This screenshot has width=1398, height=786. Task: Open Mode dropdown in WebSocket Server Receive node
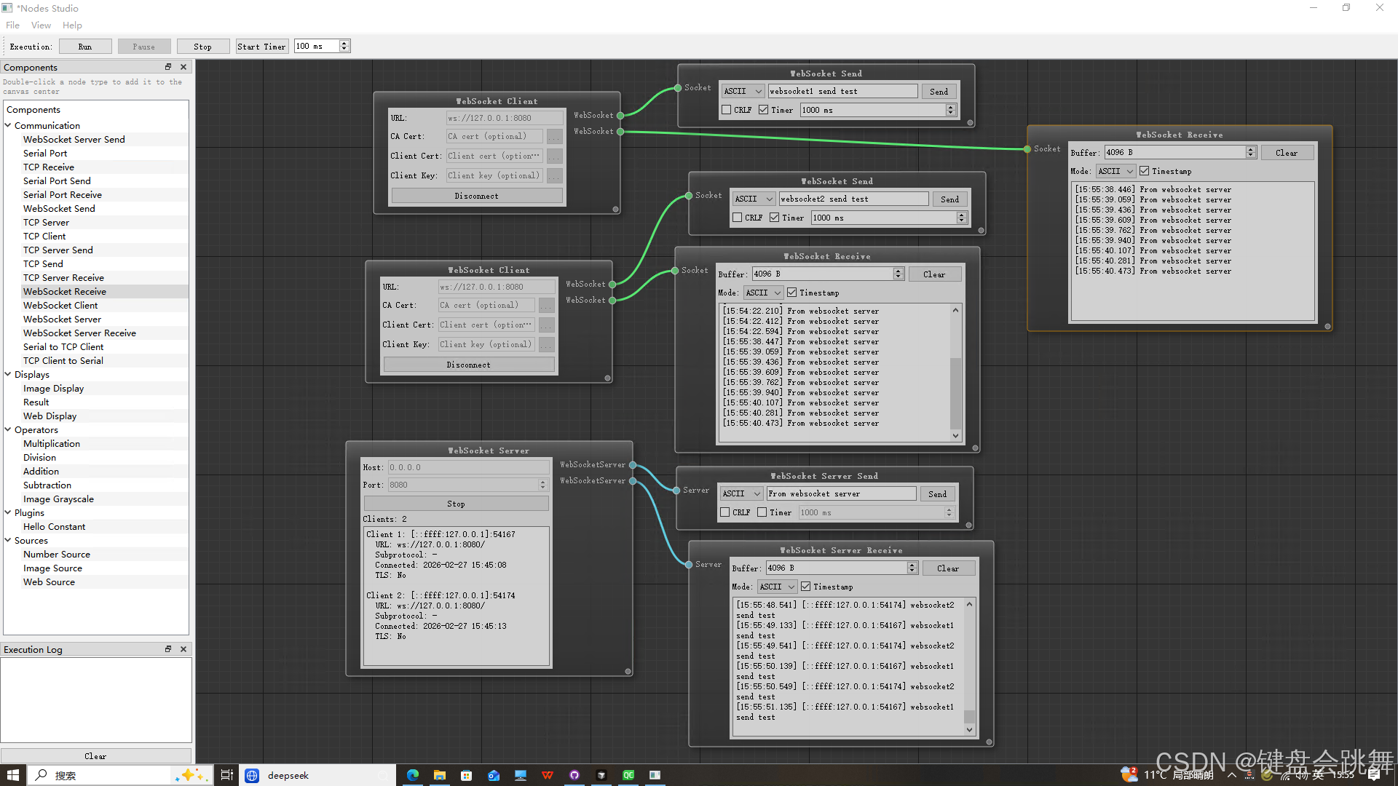[x=778, y=587]
